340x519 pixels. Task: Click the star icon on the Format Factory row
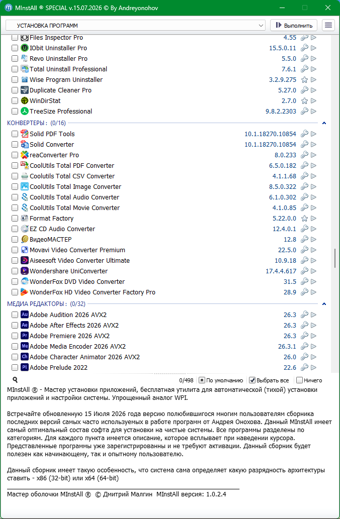coord(304,219)
